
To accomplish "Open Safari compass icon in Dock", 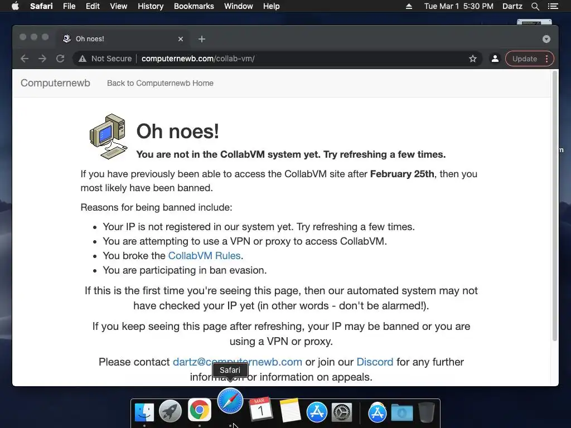I will (x=230, y=401).
